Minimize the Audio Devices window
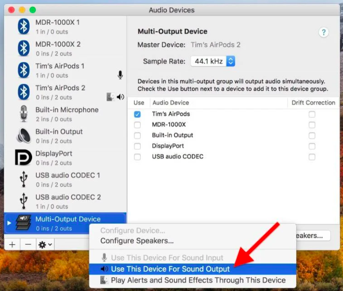This screenshot has width=343, height=291. pyautogui.click(x=22, y=10)
